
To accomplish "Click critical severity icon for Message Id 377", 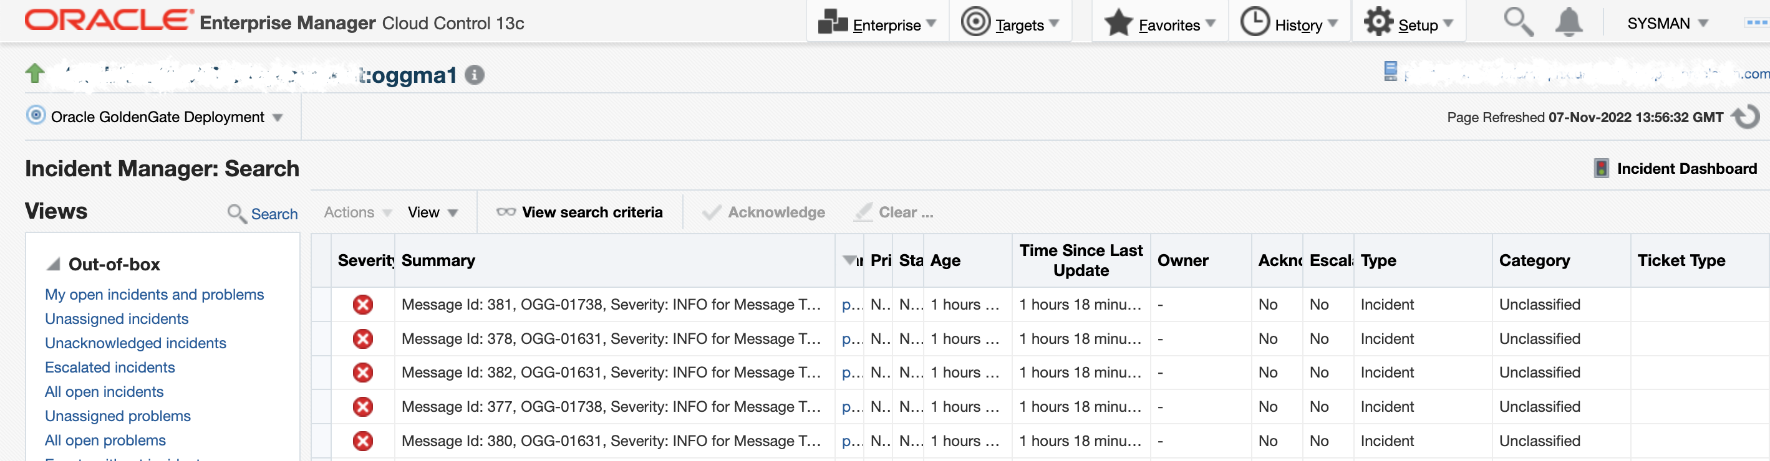I will click(363, 407).
